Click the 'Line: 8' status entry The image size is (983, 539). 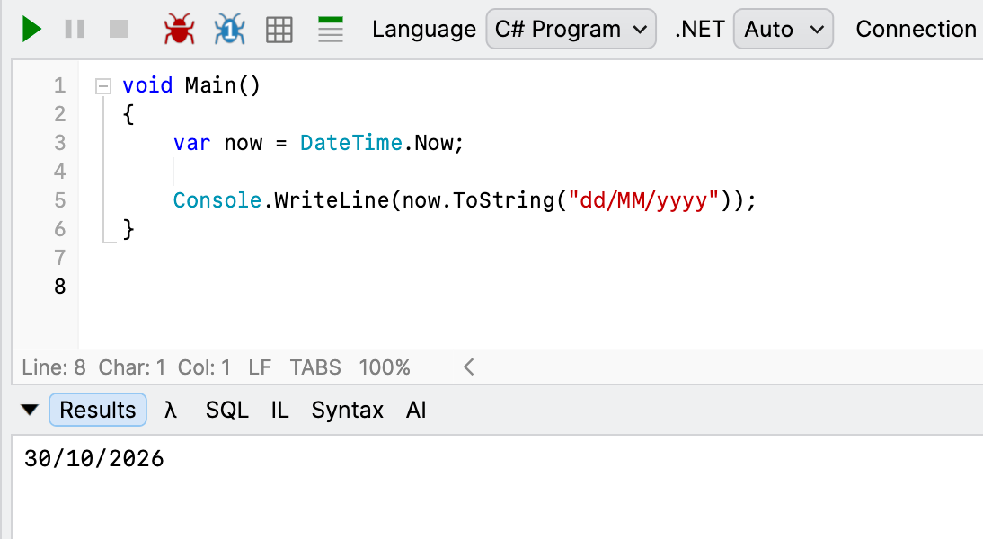(54, 367)
